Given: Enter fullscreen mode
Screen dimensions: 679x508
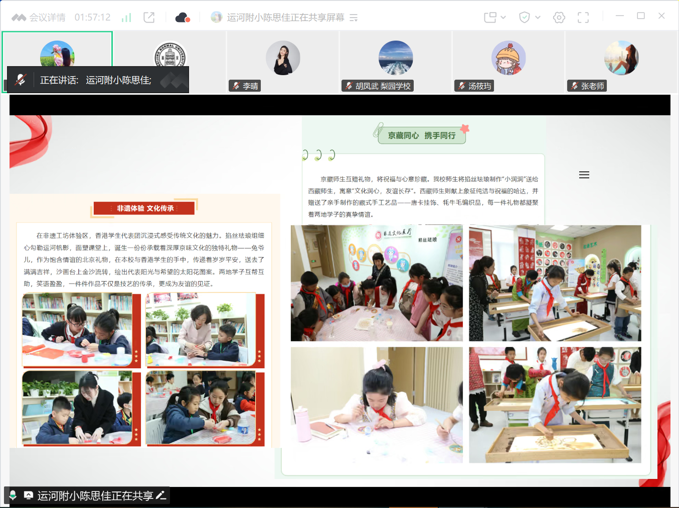Looking at the screenshot, I should 583,17.
